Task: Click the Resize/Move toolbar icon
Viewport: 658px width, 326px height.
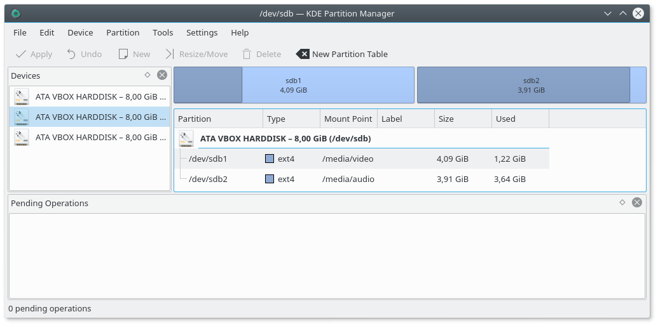Action: click(169, 54)
